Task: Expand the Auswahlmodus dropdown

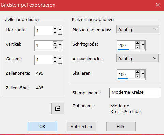Action: [x=137, y=58]
